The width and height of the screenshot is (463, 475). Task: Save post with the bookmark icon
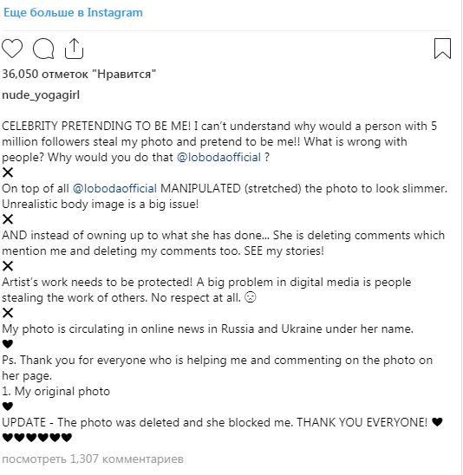tap(442, 49)
